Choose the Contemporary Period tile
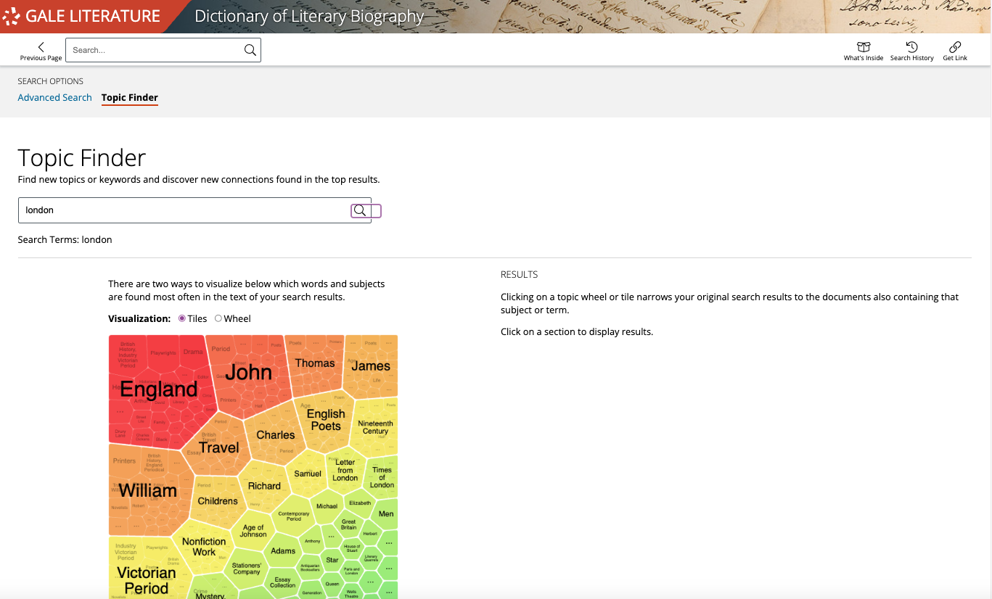Screen dimensions: 992x599 pyautogui.click(x=294, y=516)
